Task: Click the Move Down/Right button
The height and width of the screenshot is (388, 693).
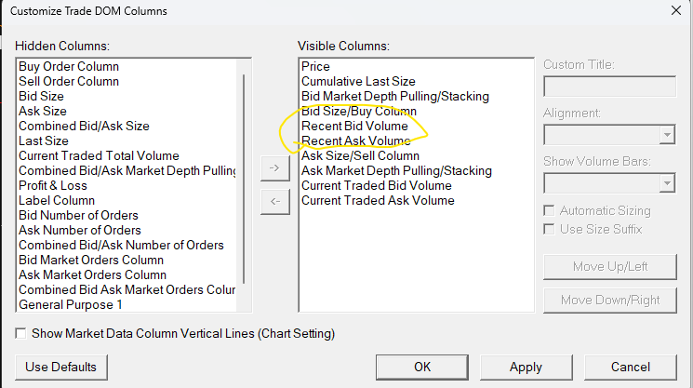Action: point(610,300)
